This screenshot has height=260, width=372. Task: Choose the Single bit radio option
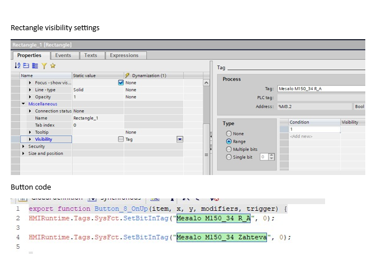tap(228, 158)
